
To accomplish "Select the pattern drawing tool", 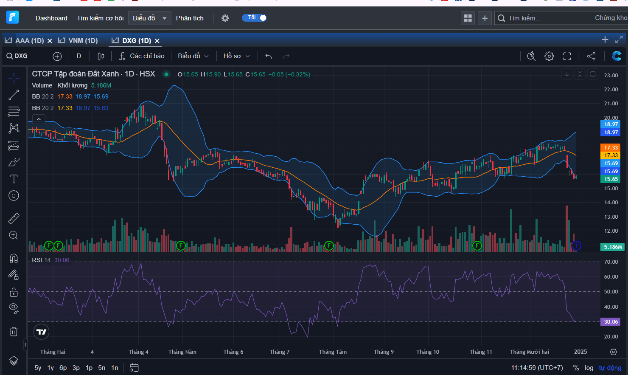I will click(x=14, y=128).
